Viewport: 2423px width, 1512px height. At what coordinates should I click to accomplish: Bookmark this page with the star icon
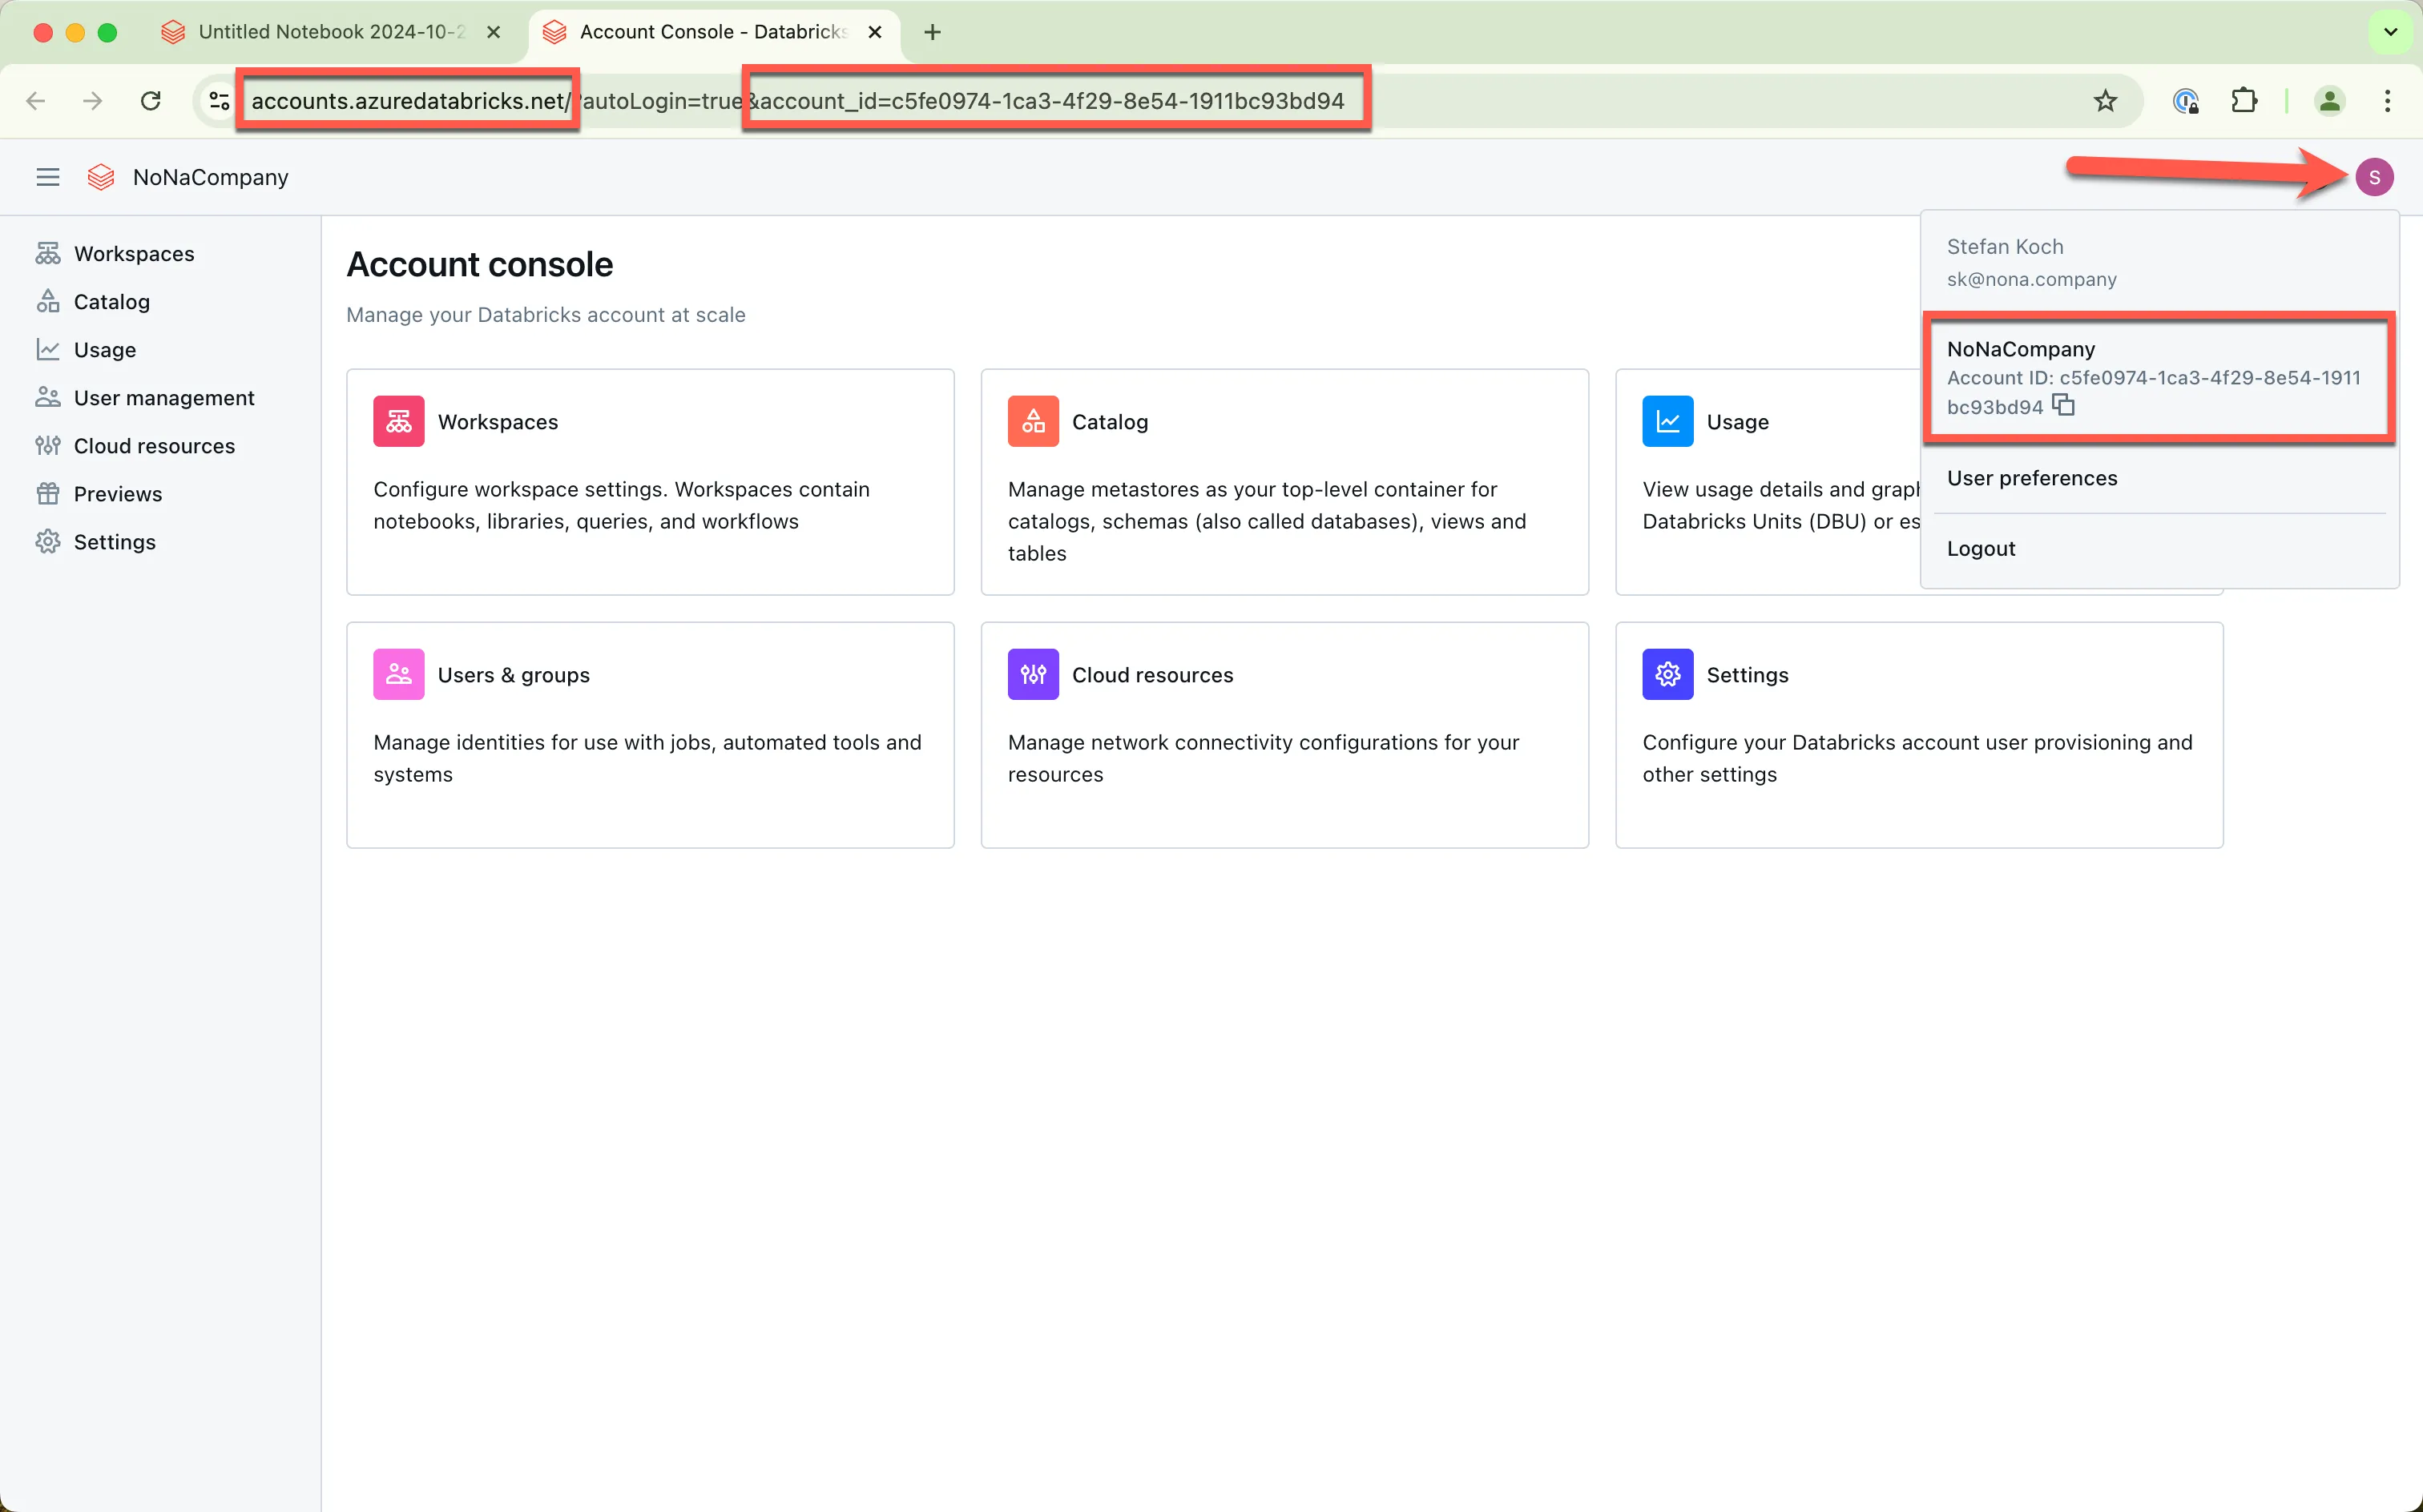(2105, 101)
